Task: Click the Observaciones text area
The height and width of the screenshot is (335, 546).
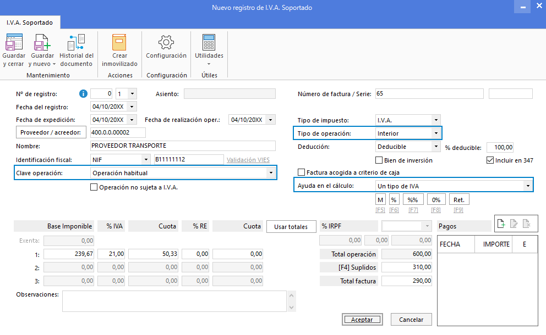Action: click(x=174, y=302)
